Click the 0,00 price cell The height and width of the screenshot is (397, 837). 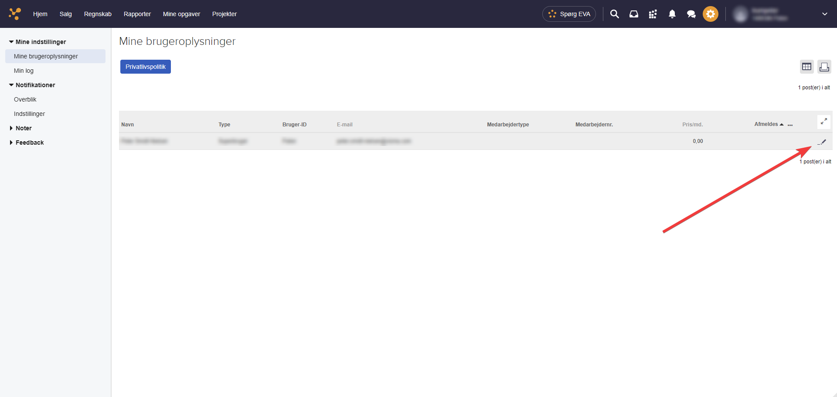pyautogui.click(x=697, y=141)
